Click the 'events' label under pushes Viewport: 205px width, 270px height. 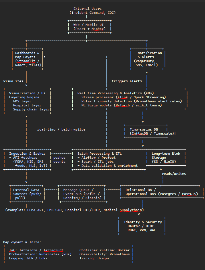[59, 162]
